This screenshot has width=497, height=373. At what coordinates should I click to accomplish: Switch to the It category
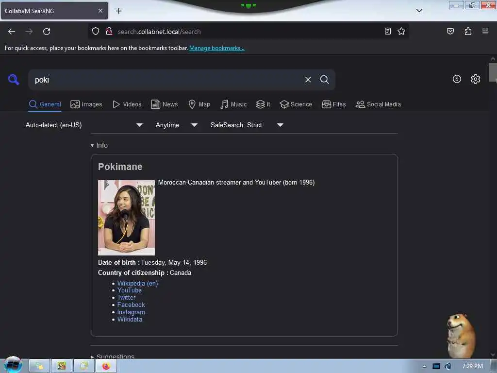[263, 104]
